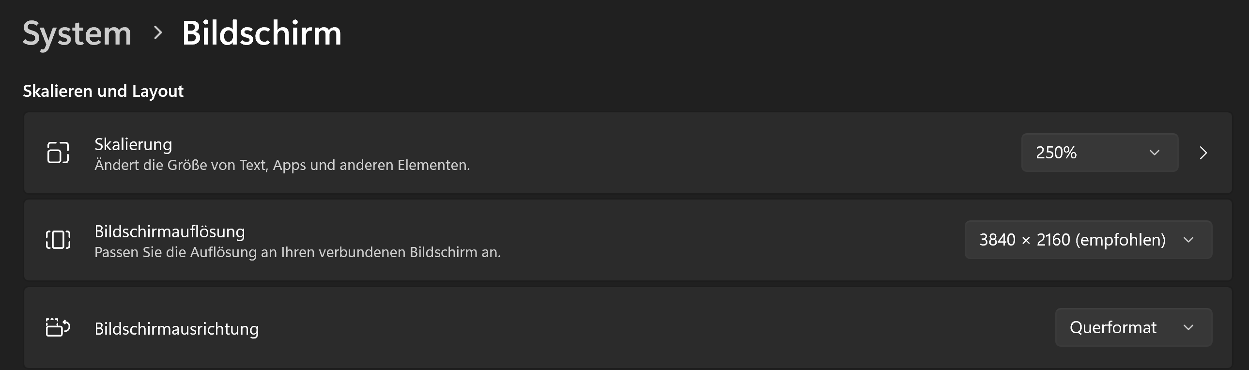Click the Bildschirm breadcrumb title
This screenshot has height=370, width=1249.
tap(262, 33)
